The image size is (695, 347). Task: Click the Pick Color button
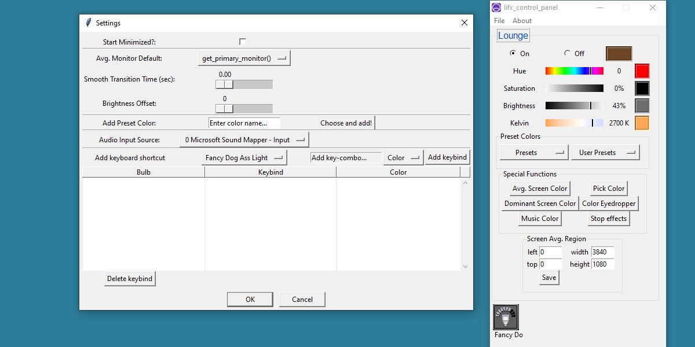point(609,189)
